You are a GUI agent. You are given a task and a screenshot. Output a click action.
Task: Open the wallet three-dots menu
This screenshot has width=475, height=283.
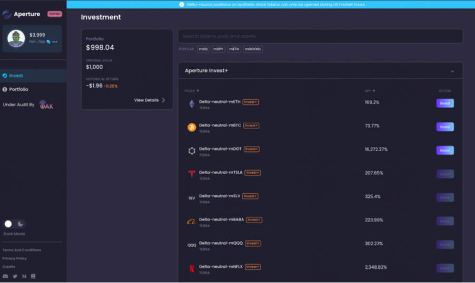pos(55,41)
